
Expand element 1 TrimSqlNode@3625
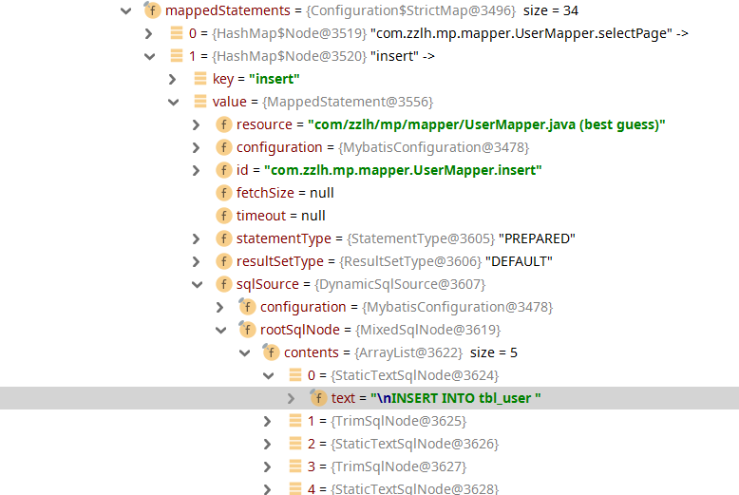point(268,422)
